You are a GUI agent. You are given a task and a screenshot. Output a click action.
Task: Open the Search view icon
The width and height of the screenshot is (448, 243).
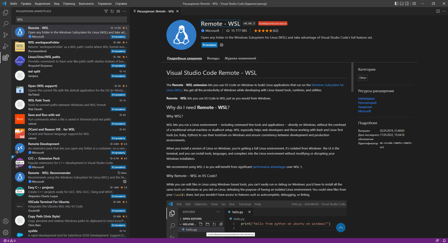[5, 23]
